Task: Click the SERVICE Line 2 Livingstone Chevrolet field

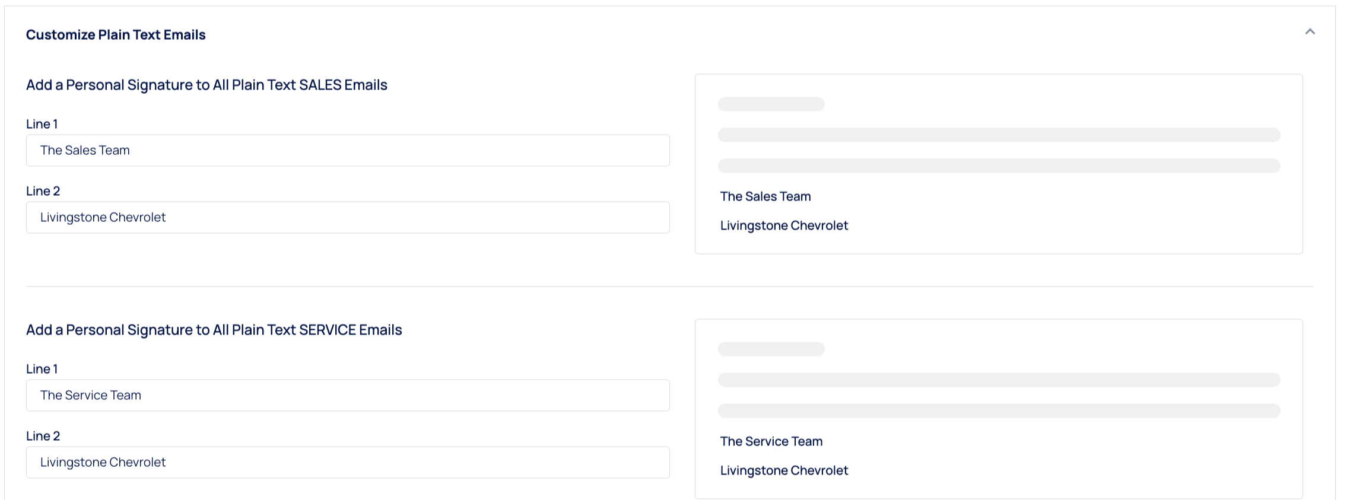Action: (348, 463)
